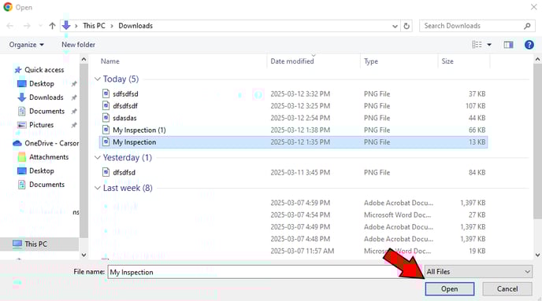Viewport: 542px width, 301px height.
Task: Select the dfsdfsdf file from today
Action: point(293,106)
